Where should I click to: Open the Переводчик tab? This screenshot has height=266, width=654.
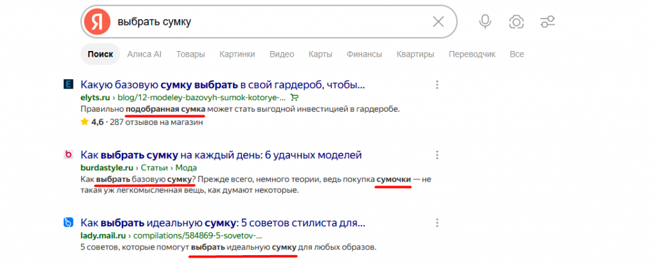[x=472, y=54]
